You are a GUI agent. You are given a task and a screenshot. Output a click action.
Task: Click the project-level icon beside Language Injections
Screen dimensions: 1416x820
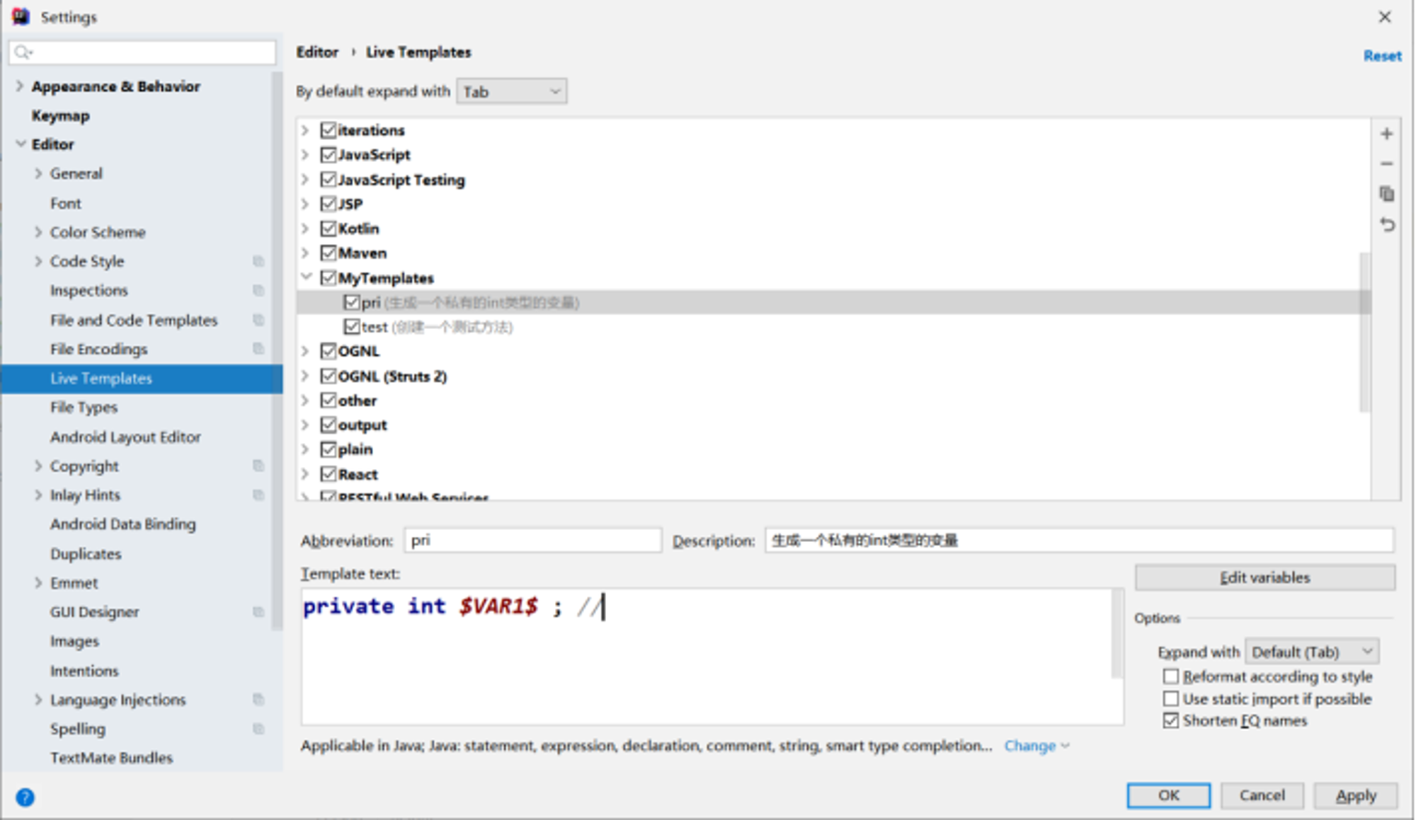[x=258, y=700]
